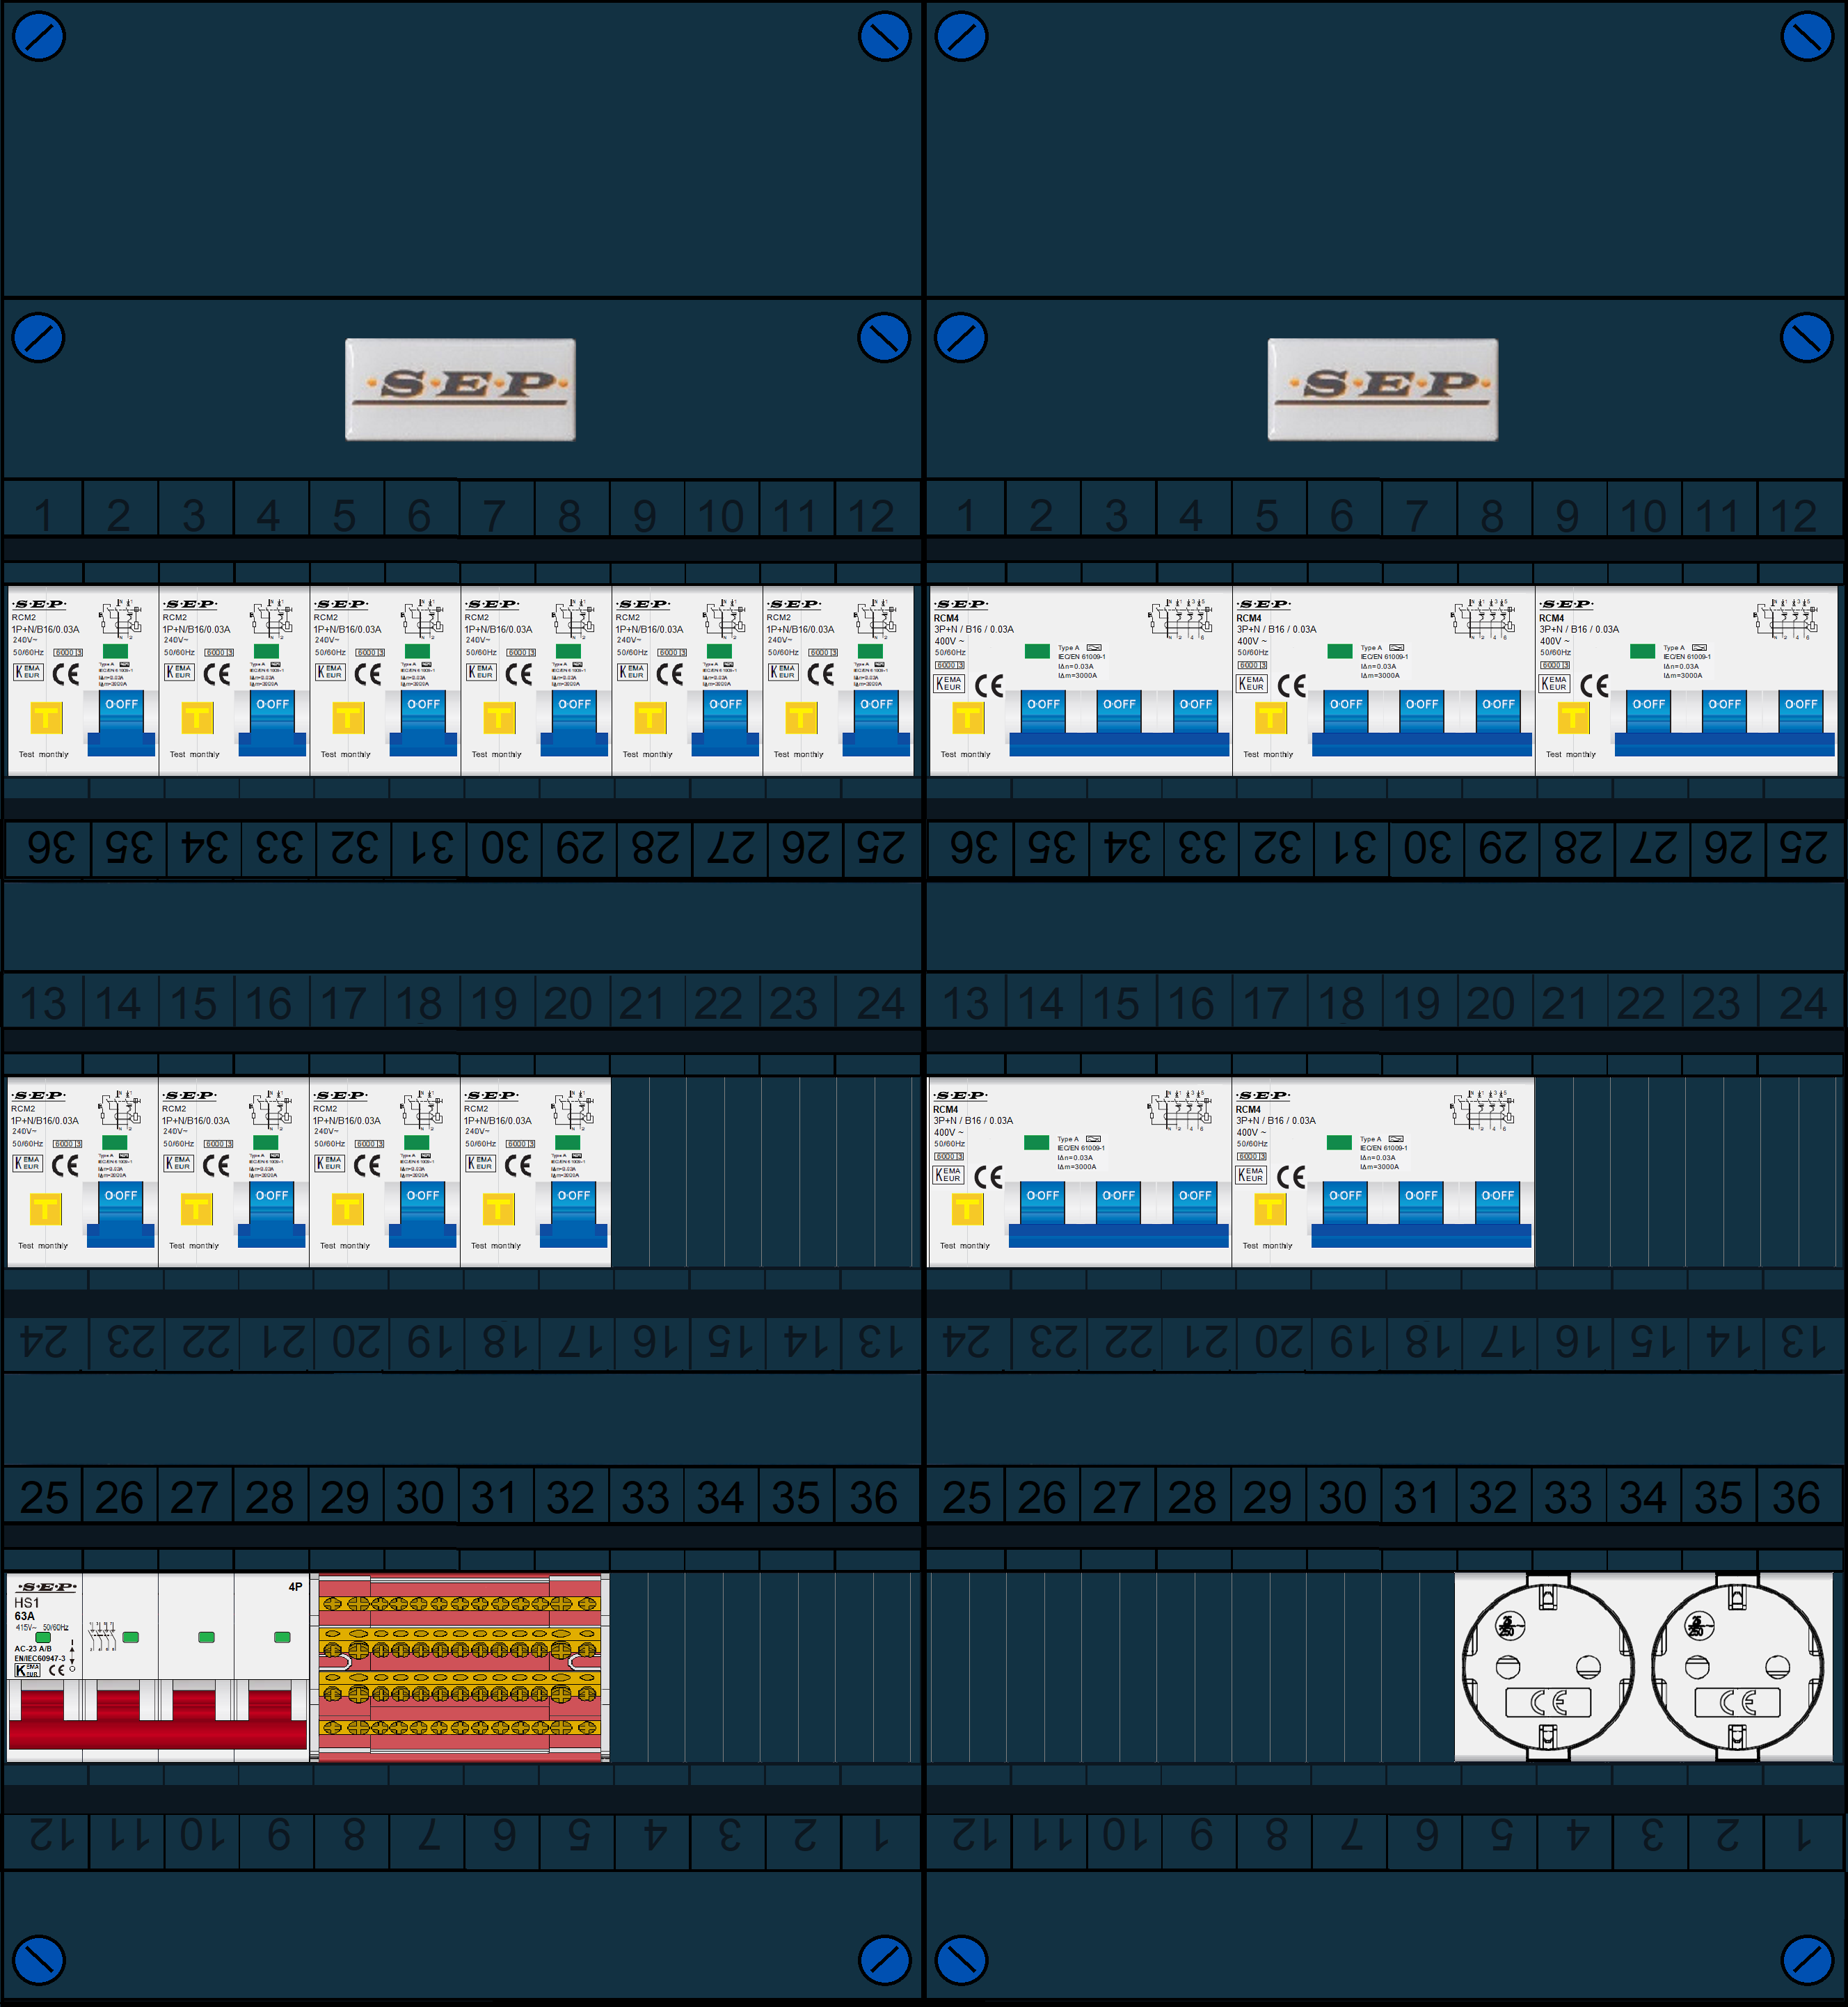This screenshot has height=2007, width=1848.
Task: Push the yellow Test button of the RCM2 under modules 11-12, left panel
Action: pyautogui.click(x=801, y=717)
